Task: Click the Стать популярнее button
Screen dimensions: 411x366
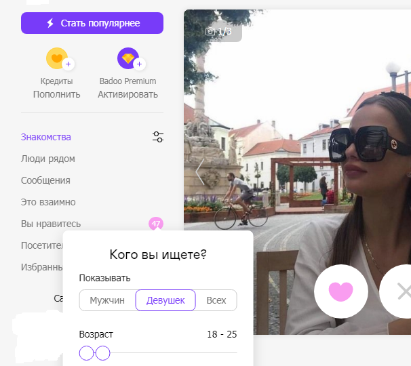Action: pos(92,23)
